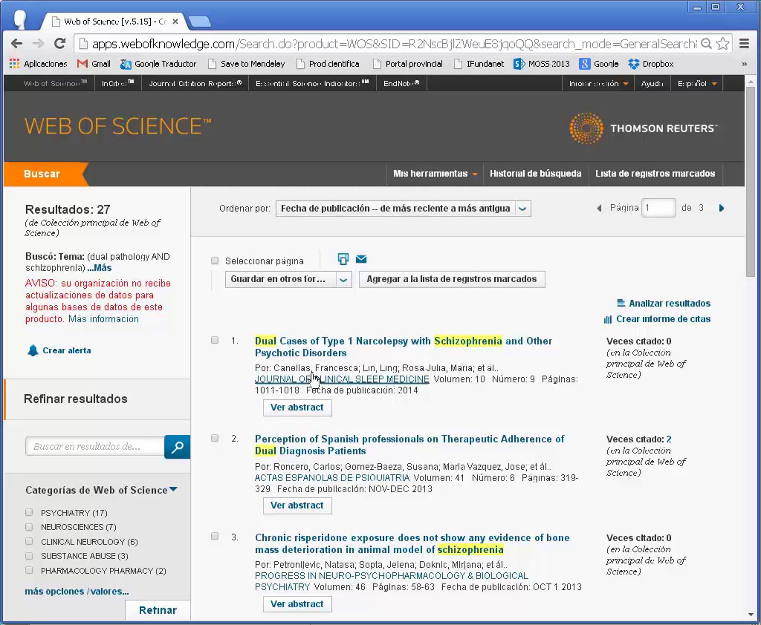
Task: Go to the previous results page arrow
Action: point(599,208)
